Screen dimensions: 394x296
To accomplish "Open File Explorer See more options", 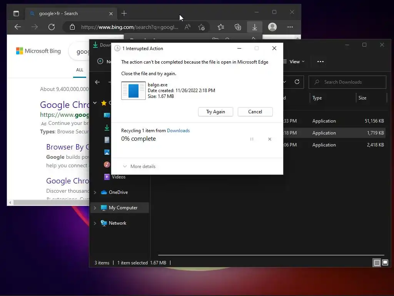I will click(x=321, y=62).
